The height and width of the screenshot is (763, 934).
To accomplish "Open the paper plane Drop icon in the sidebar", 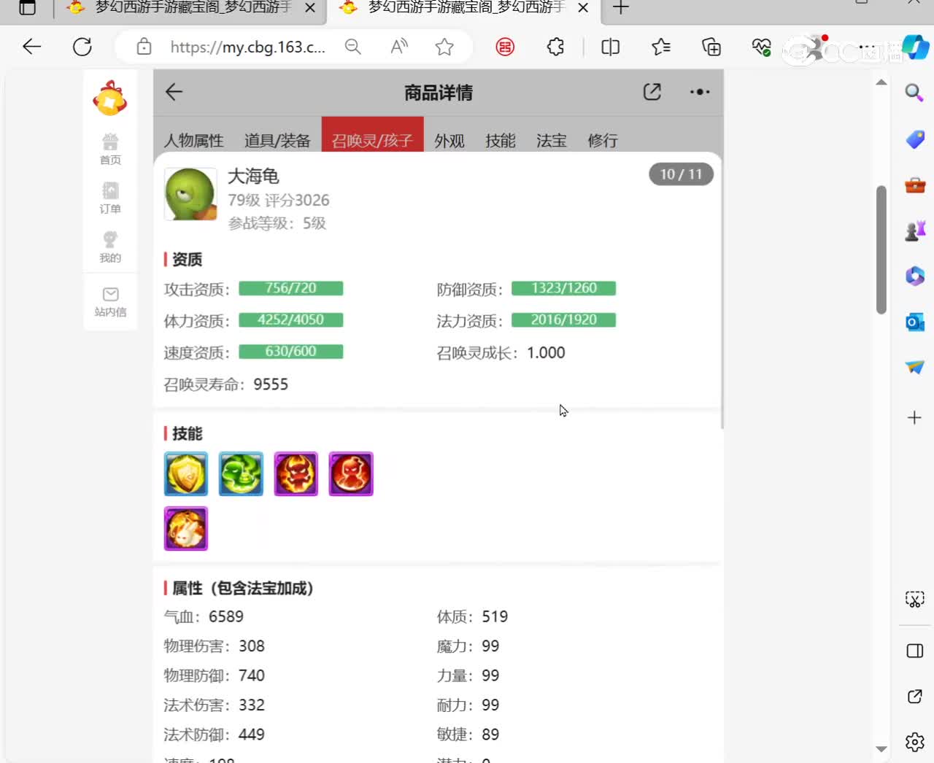I will (x=915, y=367).
